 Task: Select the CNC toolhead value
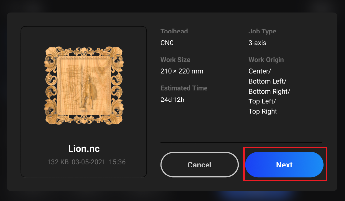point(167,43)
